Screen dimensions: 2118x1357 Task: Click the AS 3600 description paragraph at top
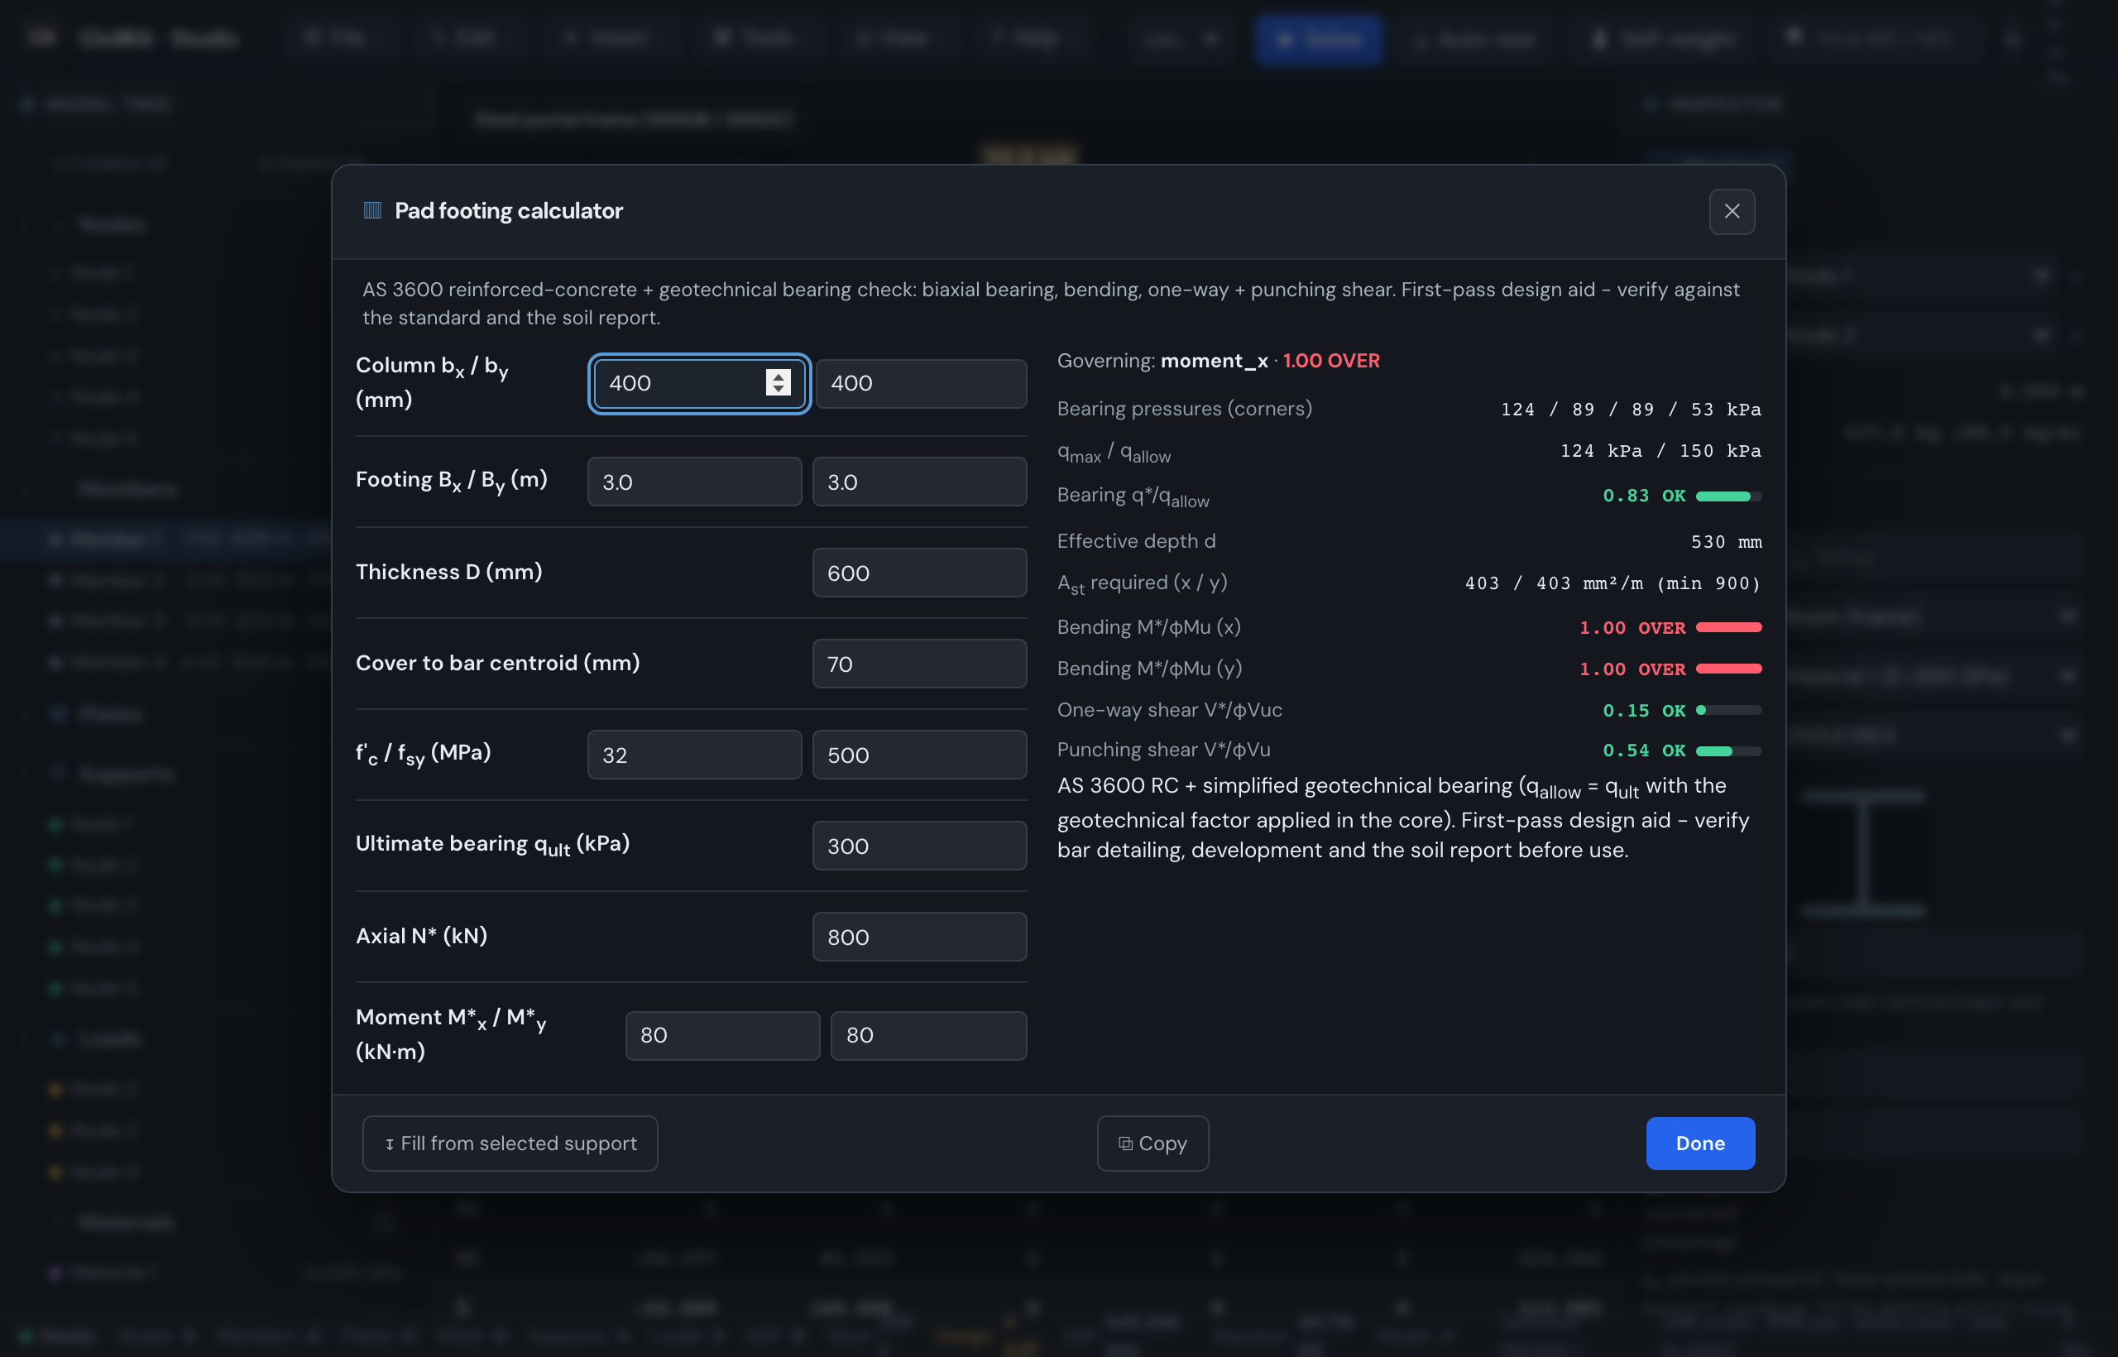pos(1051,303)
